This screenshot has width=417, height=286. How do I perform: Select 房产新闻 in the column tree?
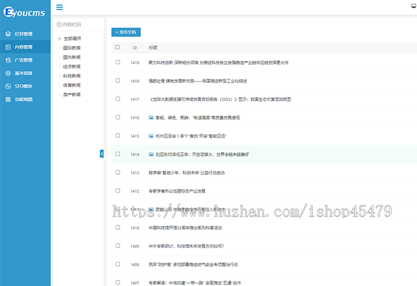tap(72, 94)
